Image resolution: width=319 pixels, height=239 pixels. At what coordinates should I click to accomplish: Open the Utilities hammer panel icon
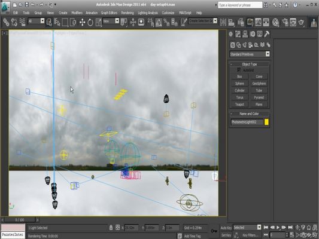267,34
